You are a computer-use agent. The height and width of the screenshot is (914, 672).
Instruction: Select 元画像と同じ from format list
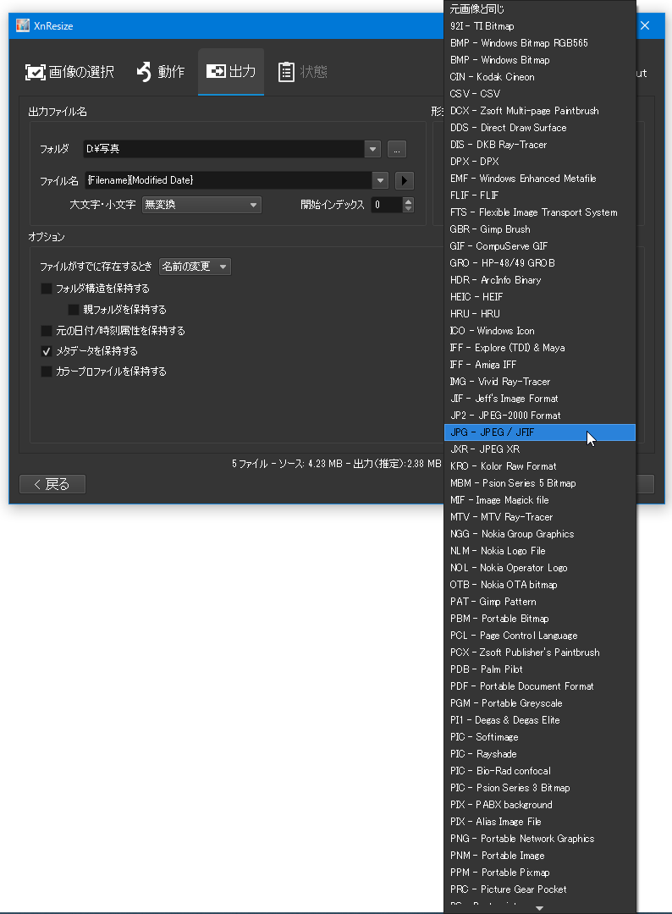point(540,8)
